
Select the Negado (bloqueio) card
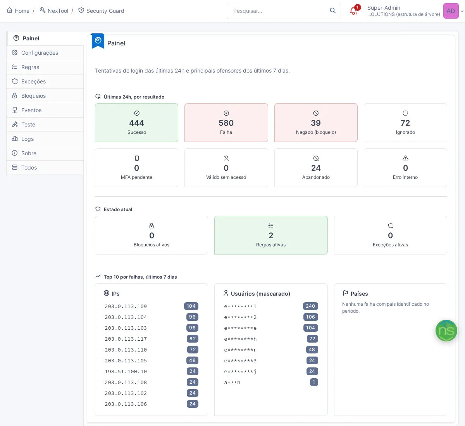point(316,123)
